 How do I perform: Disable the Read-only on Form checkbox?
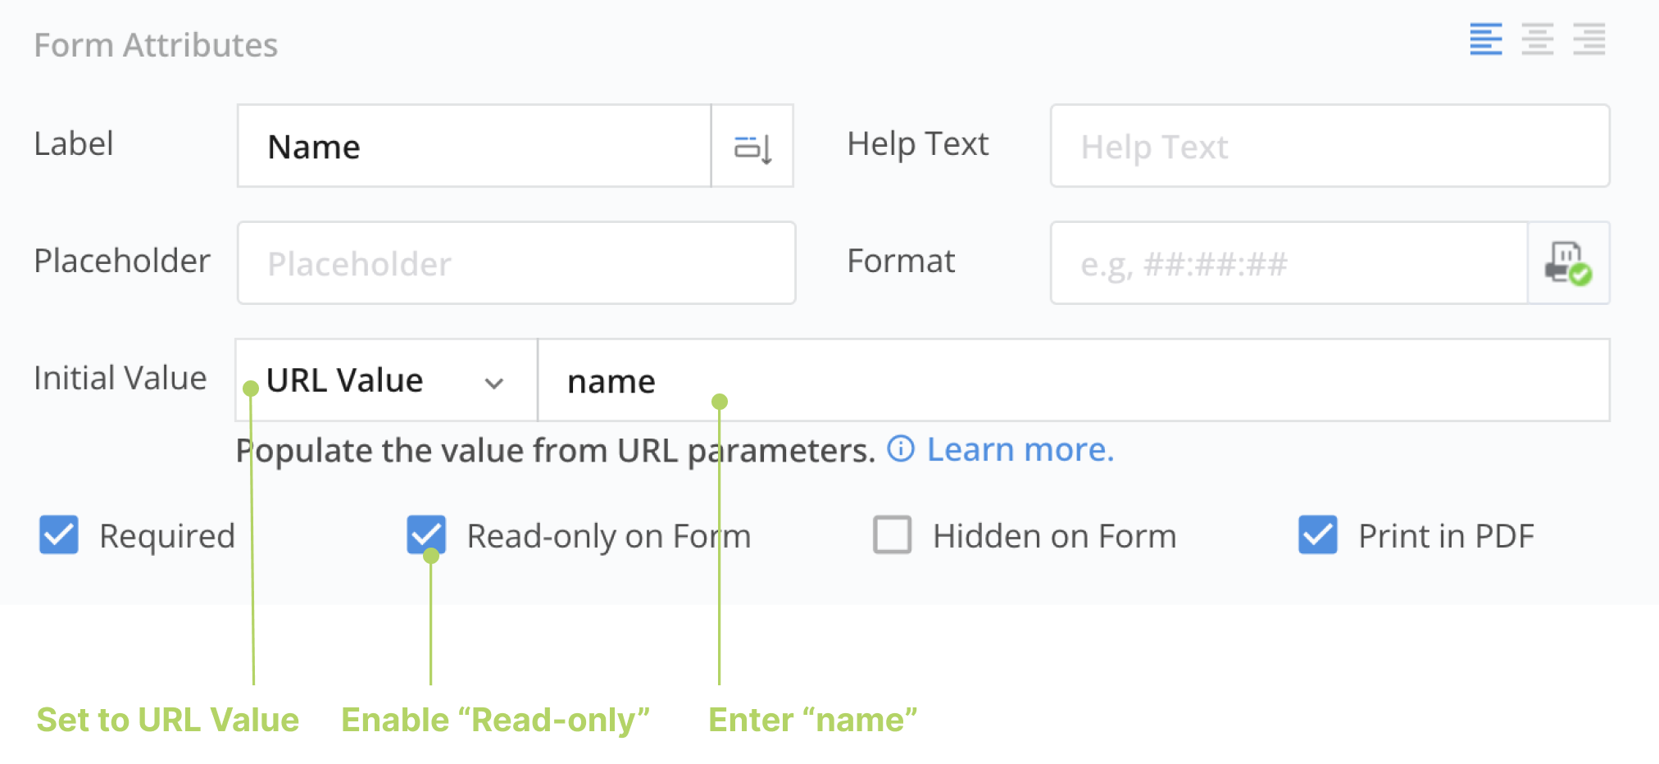point(426,535)
